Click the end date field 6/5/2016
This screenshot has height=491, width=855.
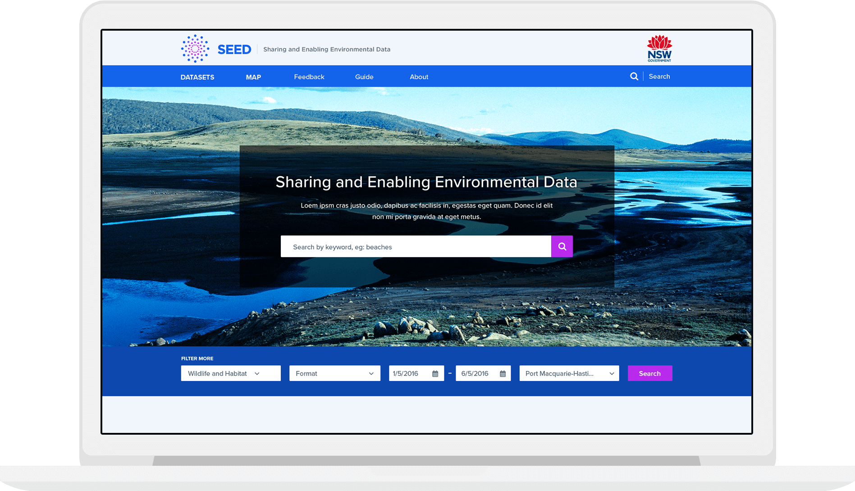(476, 373)
